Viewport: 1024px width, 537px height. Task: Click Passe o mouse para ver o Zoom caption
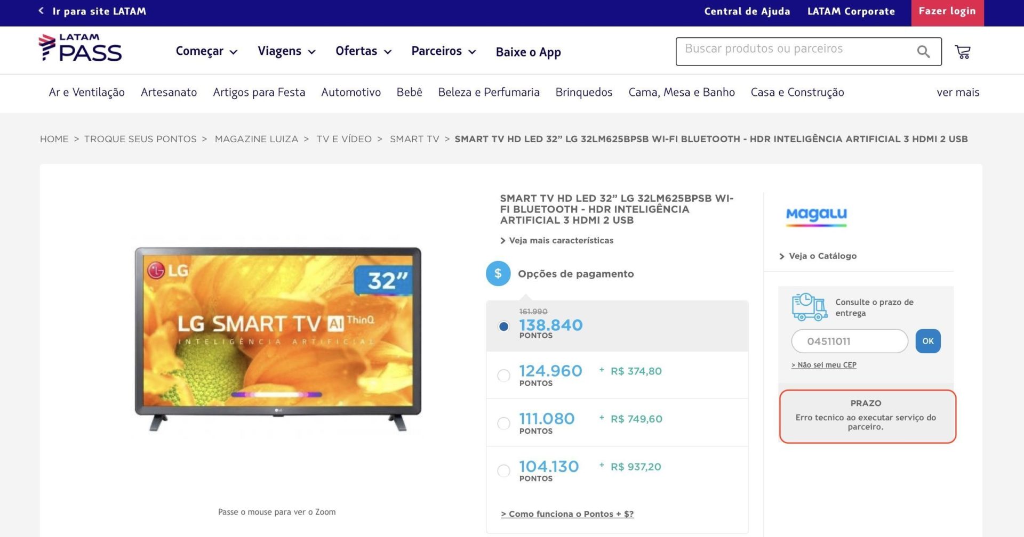pos(277,512)
